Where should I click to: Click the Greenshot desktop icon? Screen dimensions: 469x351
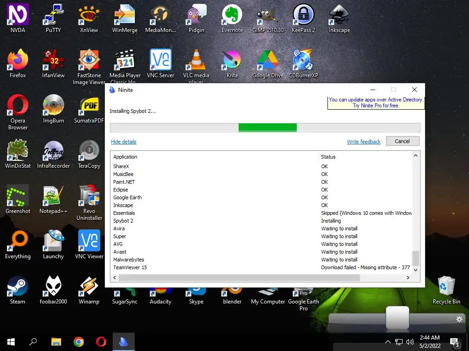click(x=18, y=199)
